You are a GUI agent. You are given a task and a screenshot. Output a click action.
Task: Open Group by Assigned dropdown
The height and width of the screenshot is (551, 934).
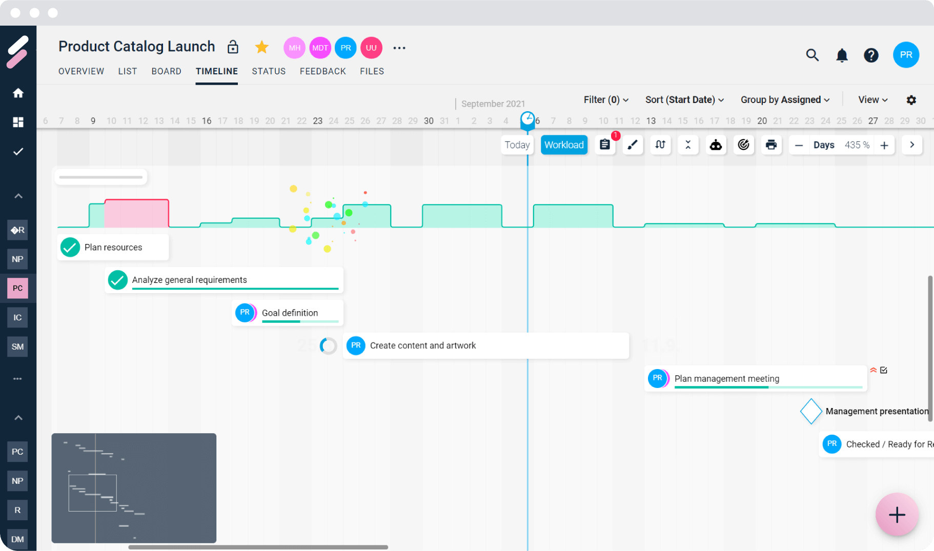pyautogui.click(x=785, y=100)
